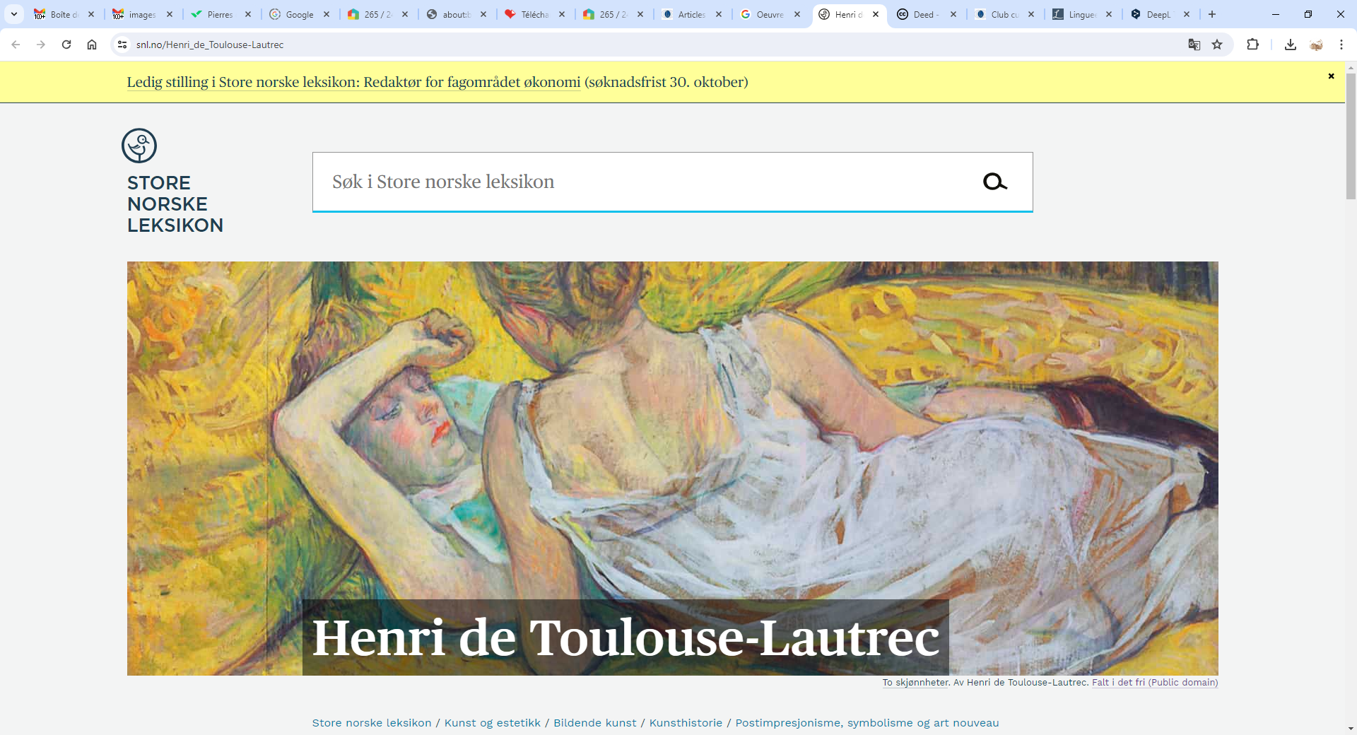Image resolution: width=1357 pixels, height=735 pixels.
Task: Open the Chrome downloads icon
Action: 1290,45
